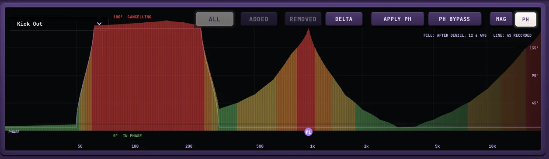Select the ADDED view filter
Screen dimensions: 549x159
(259, 19)
